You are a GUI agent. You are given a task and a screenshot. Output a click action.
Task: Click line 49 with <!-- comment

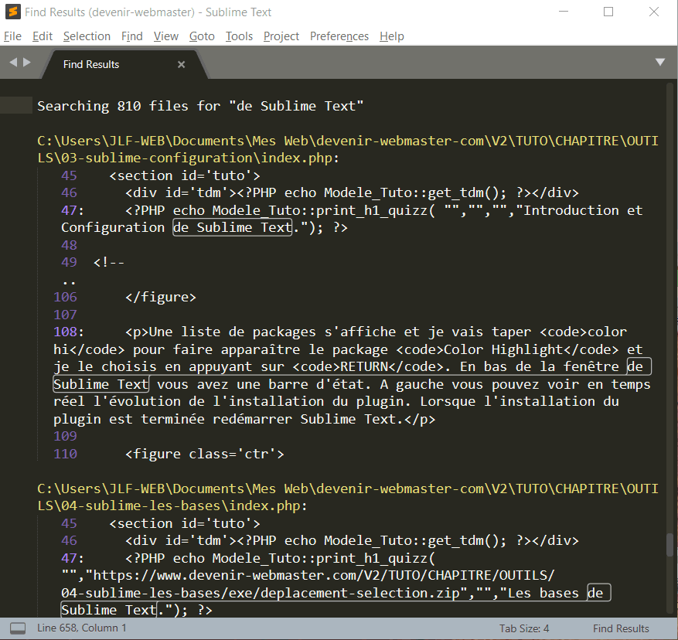pos(93,262)
